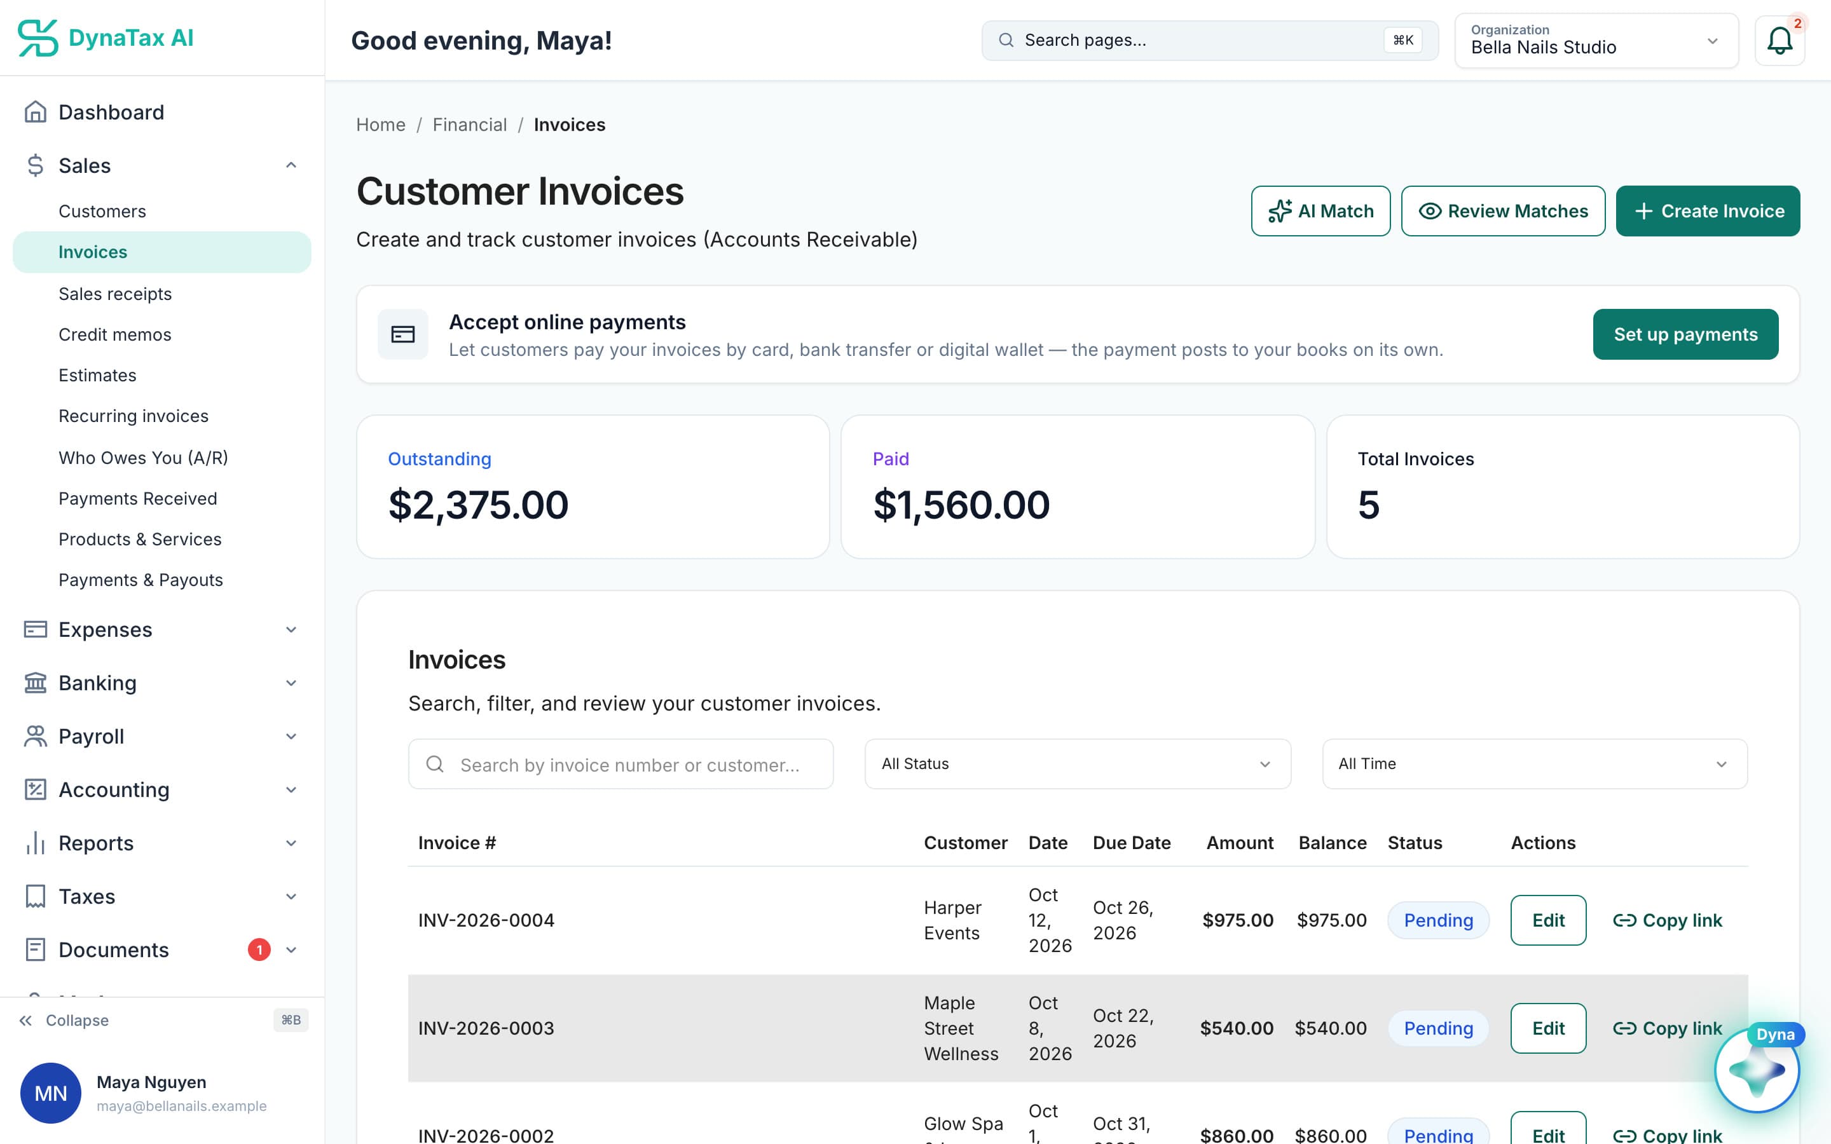Open the notifications bell
1831x1144 pixels.
pos(1780,40)
